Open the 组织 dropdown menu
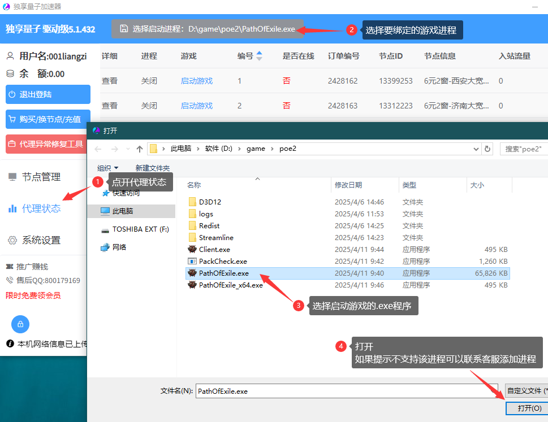The height and width of the screenshot is (422, 548). [107, 168]
